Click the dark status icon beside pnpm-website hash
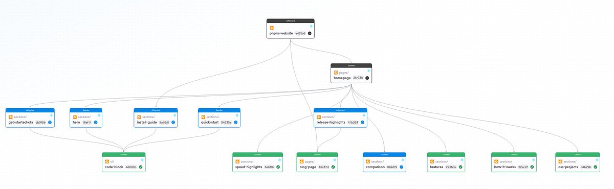The width and height of the screenshot is (614, 189). (x=310, y=33)
